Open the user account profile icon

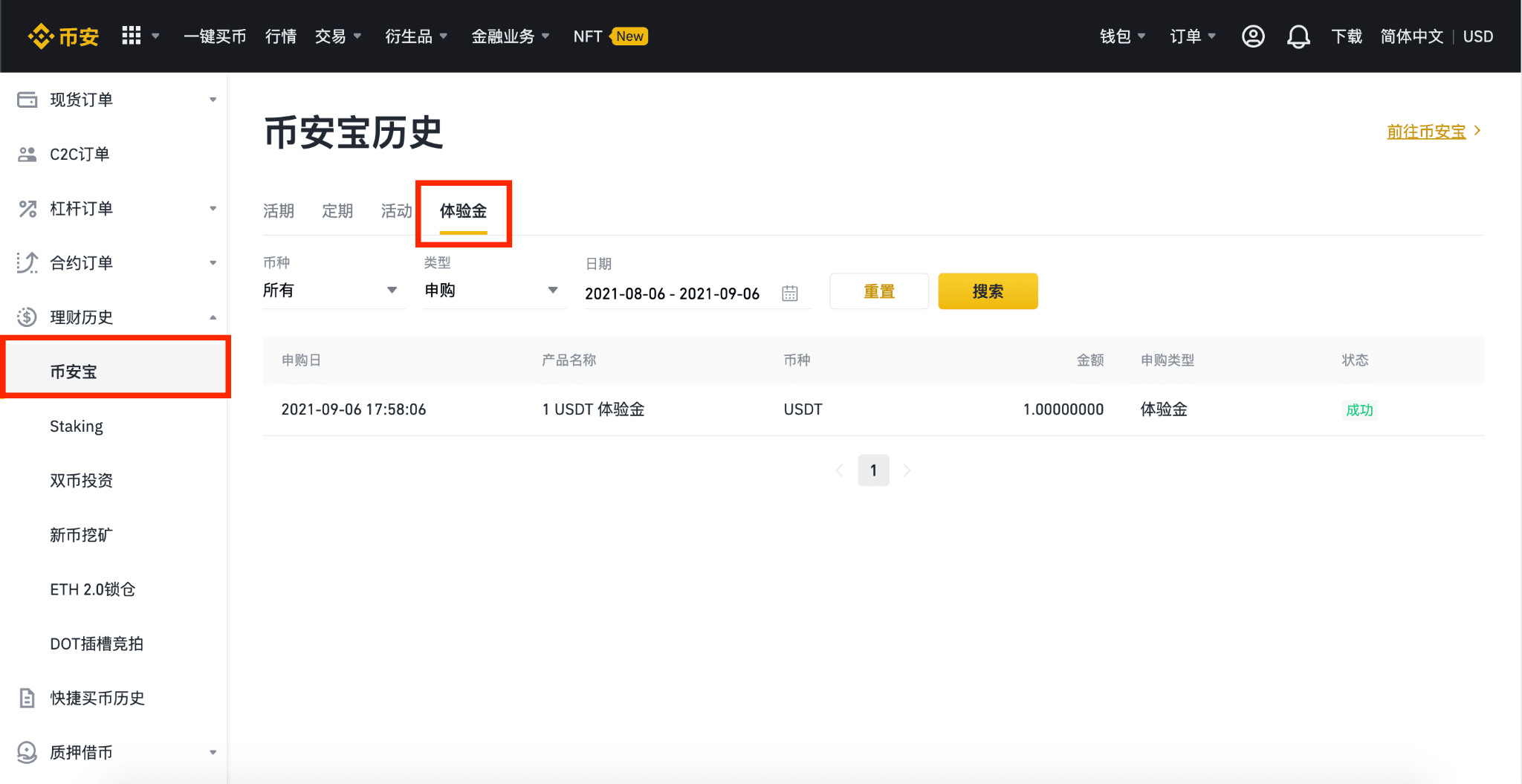[x=1253, y=36]
